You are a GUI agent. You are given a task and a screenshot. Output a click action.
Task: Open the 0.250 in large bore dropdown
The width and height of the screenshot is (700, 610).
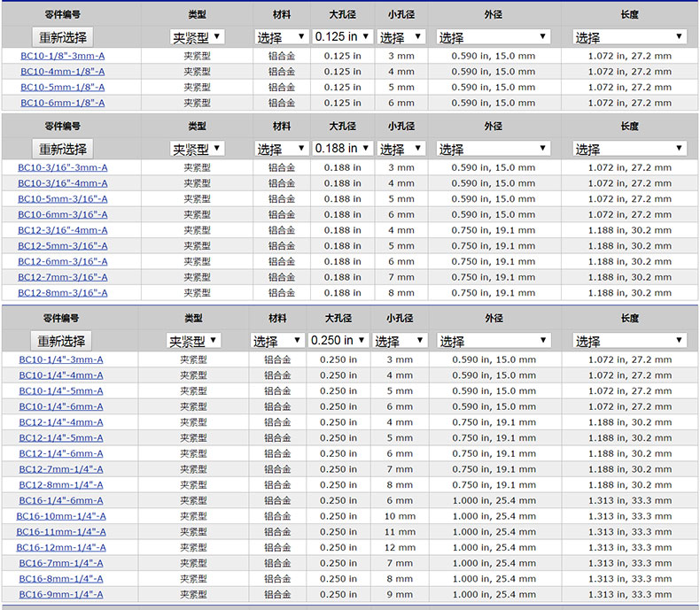tap(338, 340)
